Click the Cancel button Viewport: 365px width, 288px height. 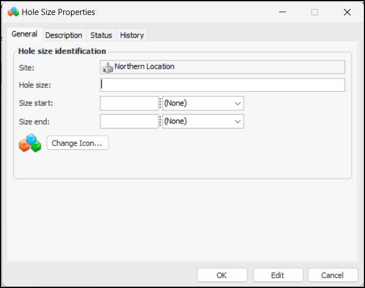tap(332, 275)
